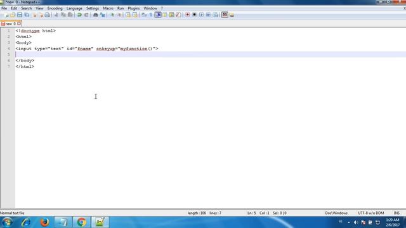Toggle word wrap toolbar button
Screen dimensions: 406x228
(144, 15)
